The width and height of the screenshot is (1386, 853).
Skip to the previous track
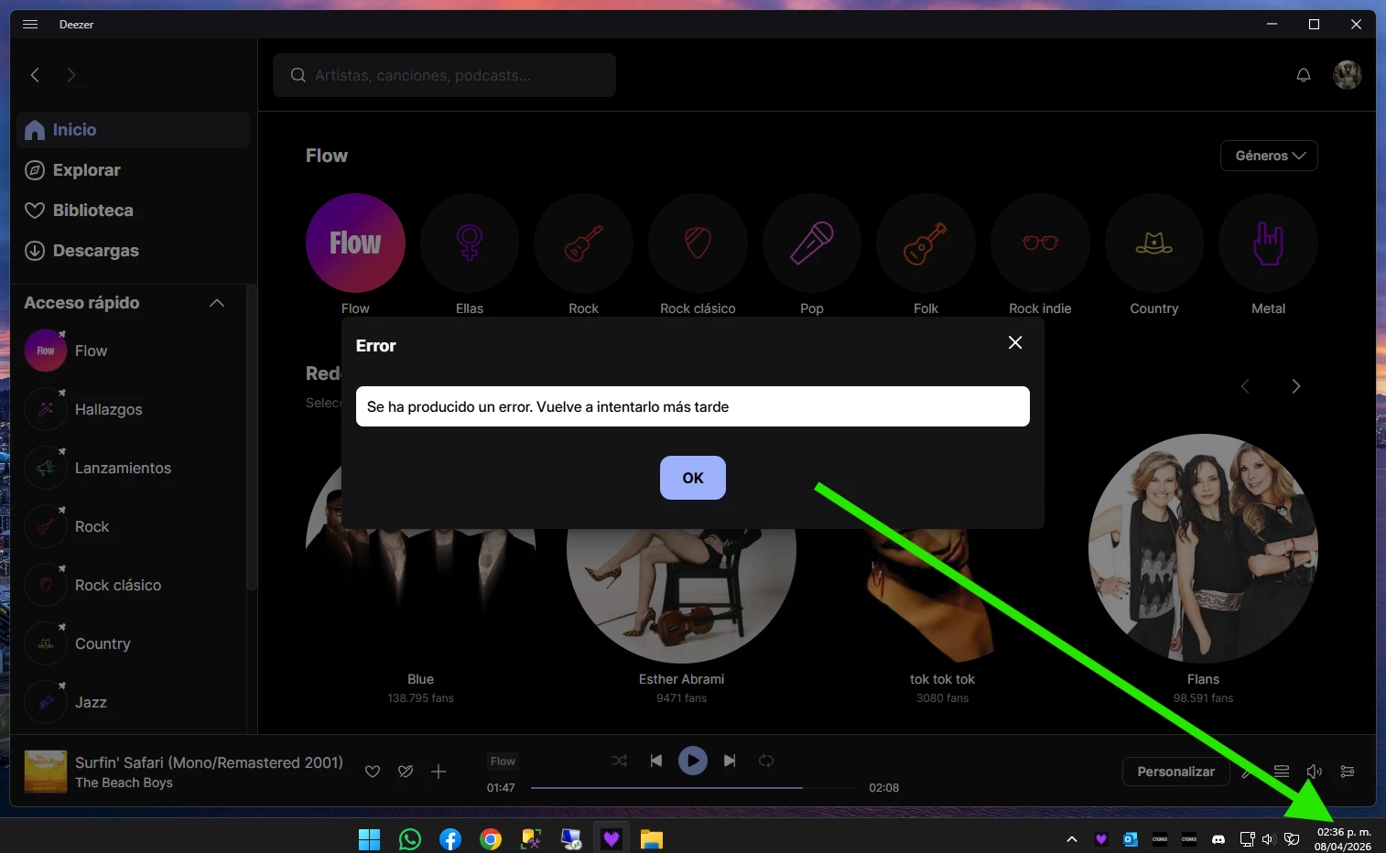point(656,761)
